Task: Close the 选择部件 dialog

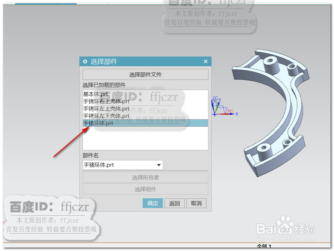Action: pyautogui.click(x=206, y=61)
